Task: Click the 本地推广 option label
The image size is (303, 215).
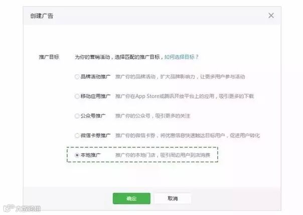Action: click(90, 155)
